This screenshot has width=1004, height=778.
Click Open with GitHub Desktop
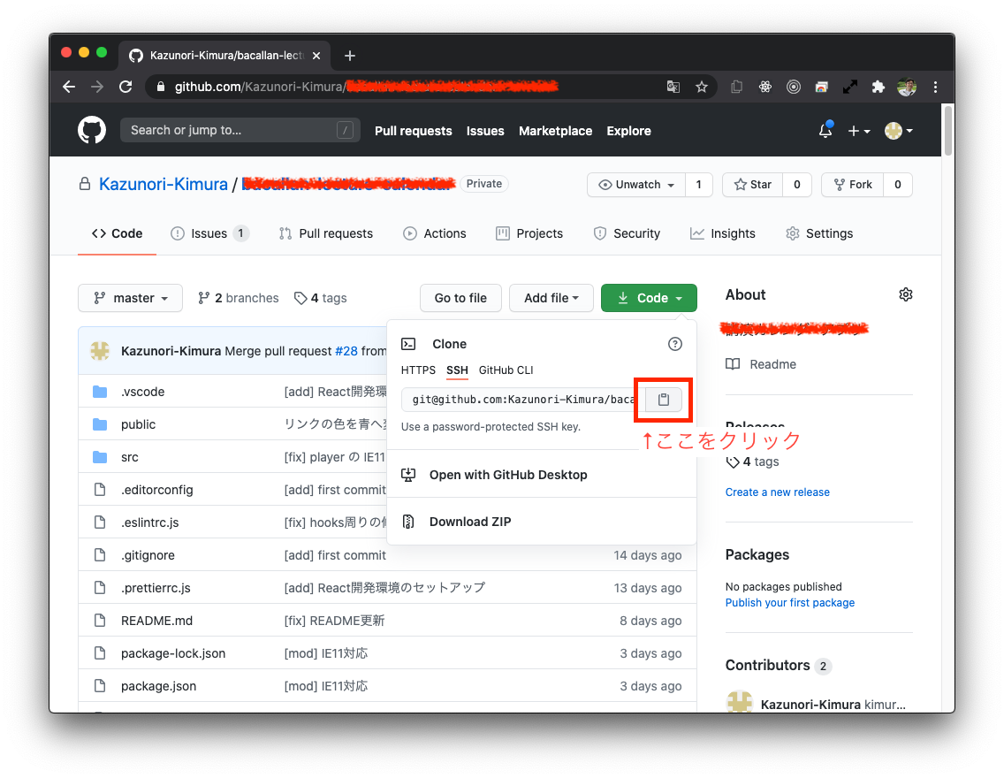click(508, 475)
